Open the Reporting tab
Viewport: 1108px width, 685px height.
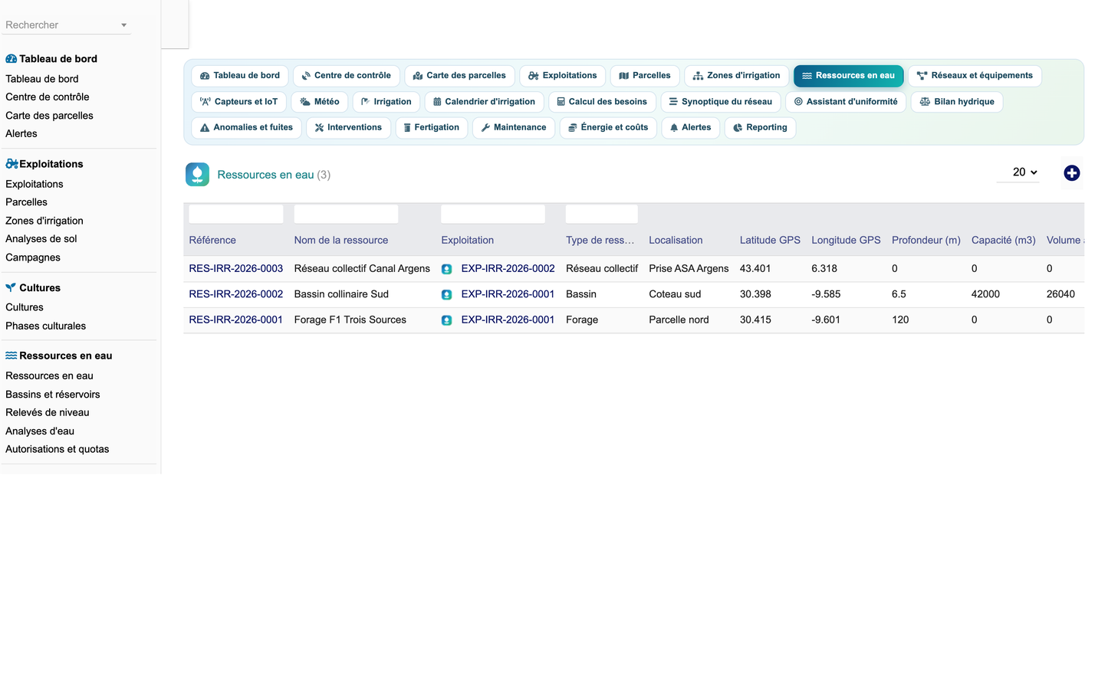760,128
